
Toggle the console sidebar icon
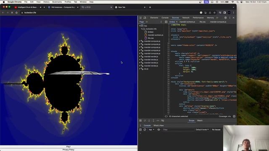(x=140, y=130)
